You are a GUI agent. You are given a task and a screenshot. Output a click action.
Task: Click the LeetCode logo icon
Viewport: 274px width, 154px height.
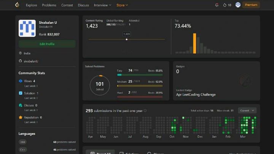(17, 5)
